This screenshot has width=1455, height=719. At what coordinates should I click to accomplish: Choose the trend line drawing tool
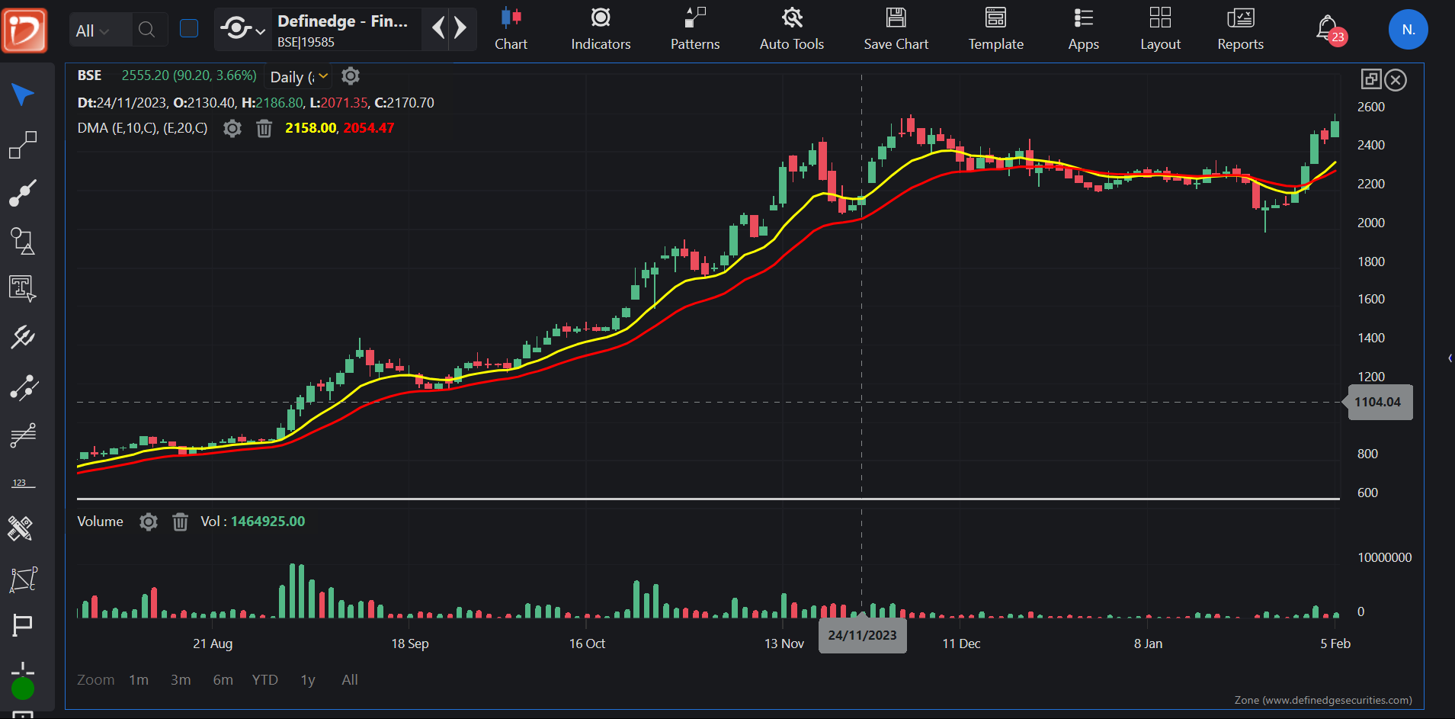(x=23, y=193)
